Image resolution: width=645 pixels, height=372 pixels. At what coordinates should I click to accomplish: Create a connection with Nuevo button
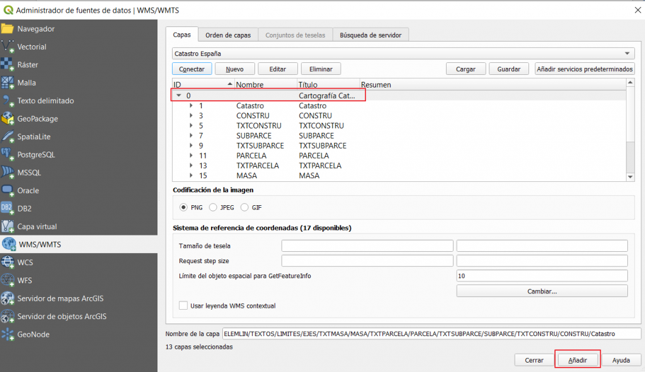(234, 69)
